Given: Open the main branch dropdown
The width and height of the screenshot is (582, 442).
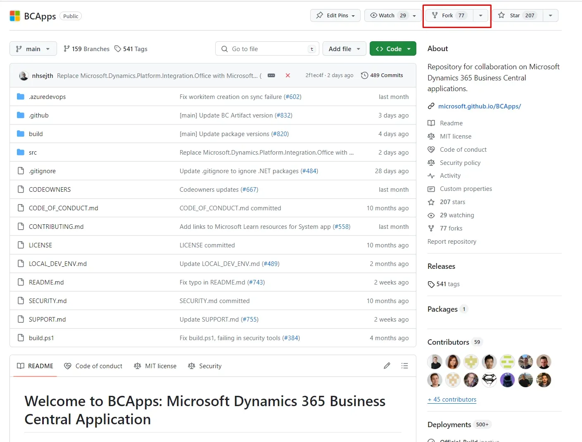Looking at the screenshot, I should [33, 49].
